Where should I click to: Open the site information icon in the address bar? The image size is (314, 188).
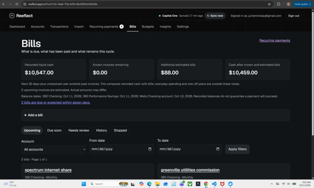click(25, 4)
